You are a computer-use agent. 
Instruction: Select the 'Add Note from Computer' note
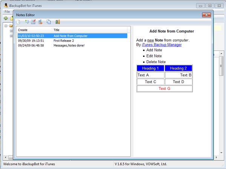[70, 36]
